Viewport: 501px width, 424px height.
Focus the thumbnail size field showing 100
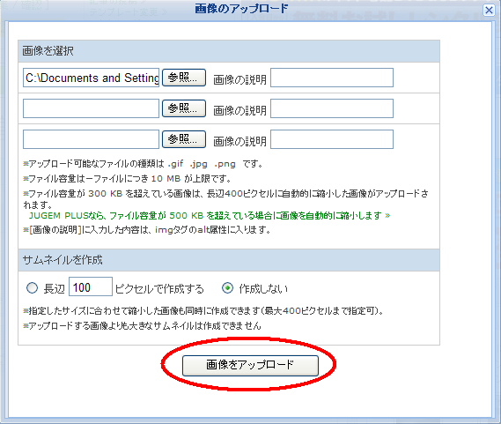click(91, 286)
